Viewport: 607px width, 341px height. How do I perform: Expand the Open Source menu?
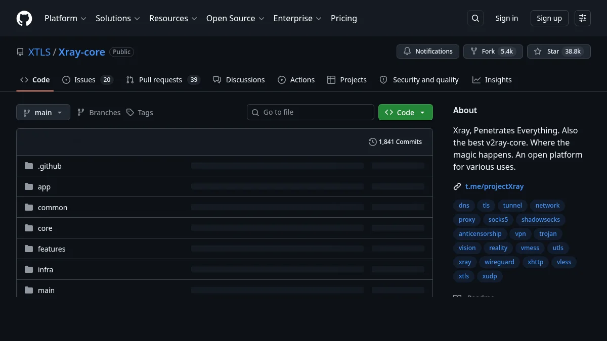(x=235, y=18)
